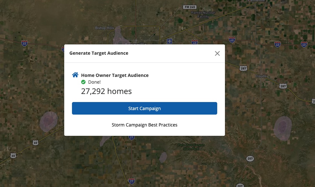This screenshot has width=315, height=187.
Task: Click the green Done checkmark icon
Action: click(83, 82)
